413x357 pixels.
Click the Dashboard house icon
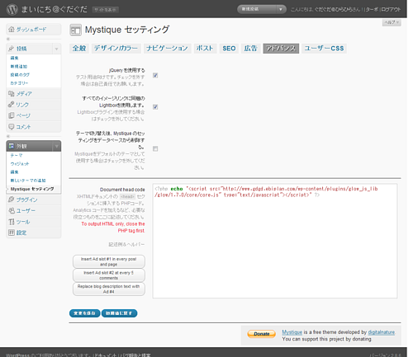pyautogui.click(x=12, y=29)
